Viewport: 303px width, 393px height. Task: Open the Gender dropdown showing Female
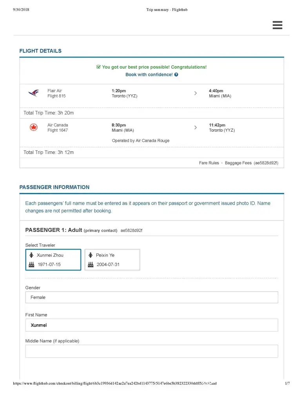click(151, 298)
